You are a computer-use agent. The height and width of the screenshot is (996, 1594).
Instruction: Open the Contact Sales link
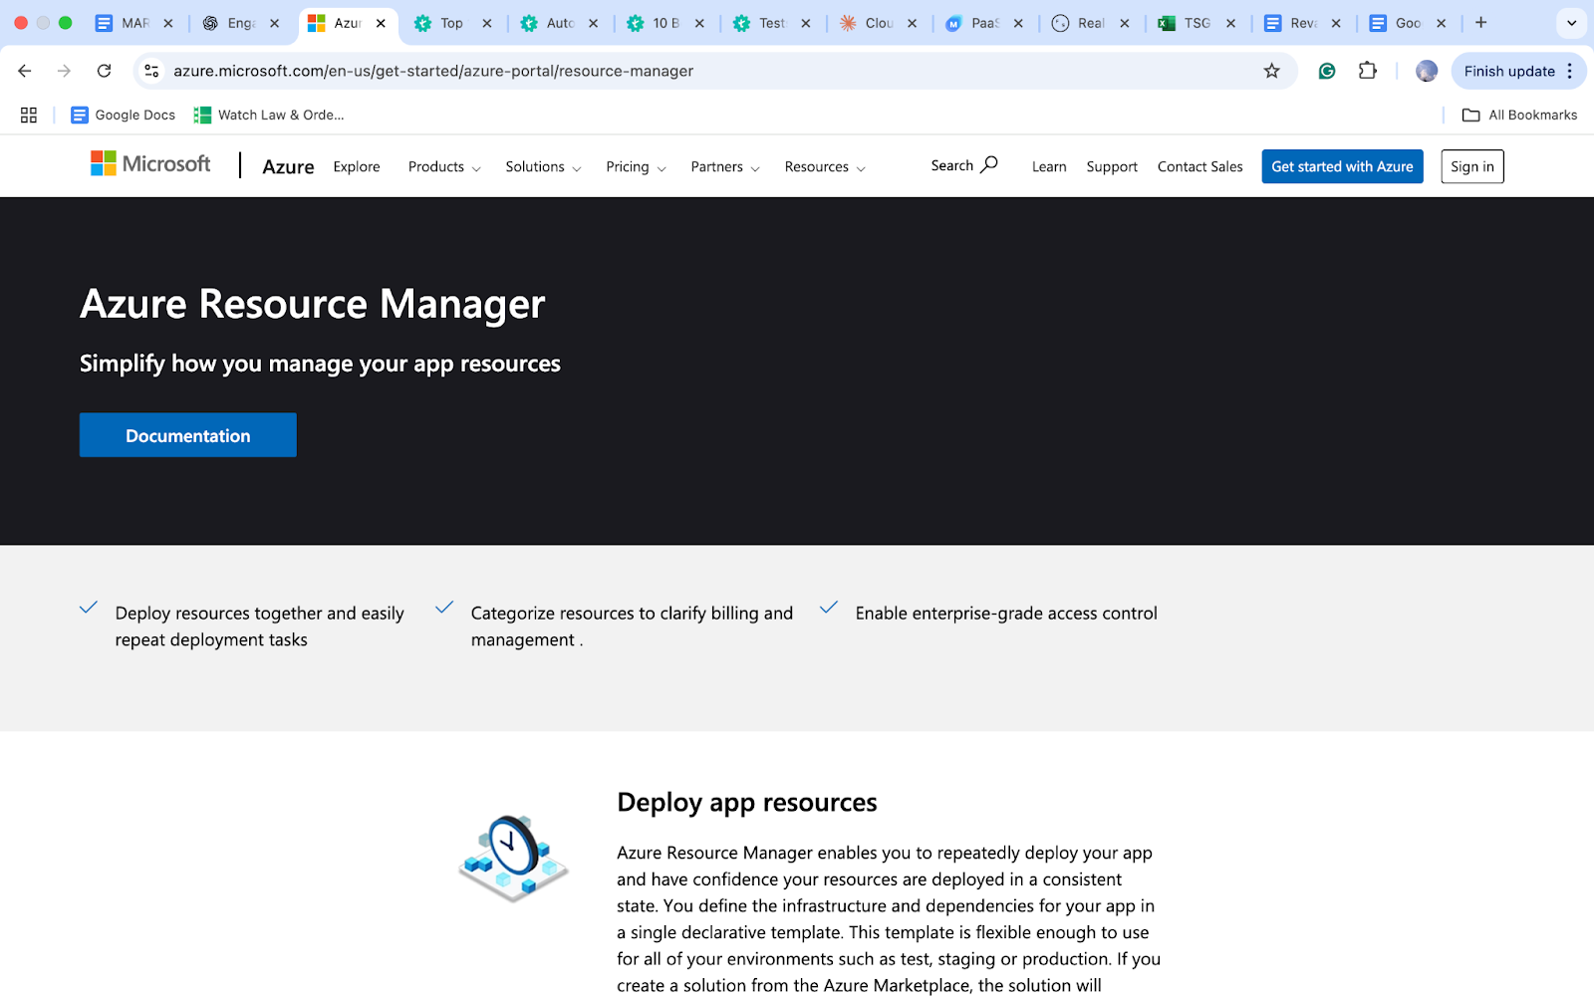pyautogui.click(x=1199, y=166)
